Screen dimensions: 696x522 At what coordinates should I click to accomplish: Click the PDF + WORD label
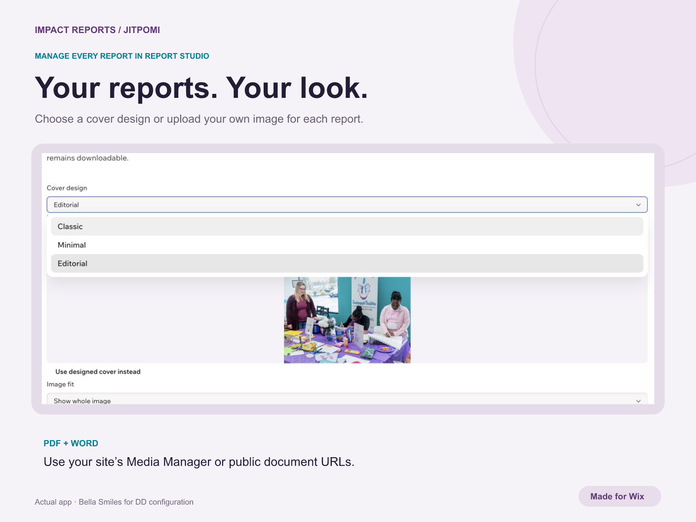click(x=71, y=443)
